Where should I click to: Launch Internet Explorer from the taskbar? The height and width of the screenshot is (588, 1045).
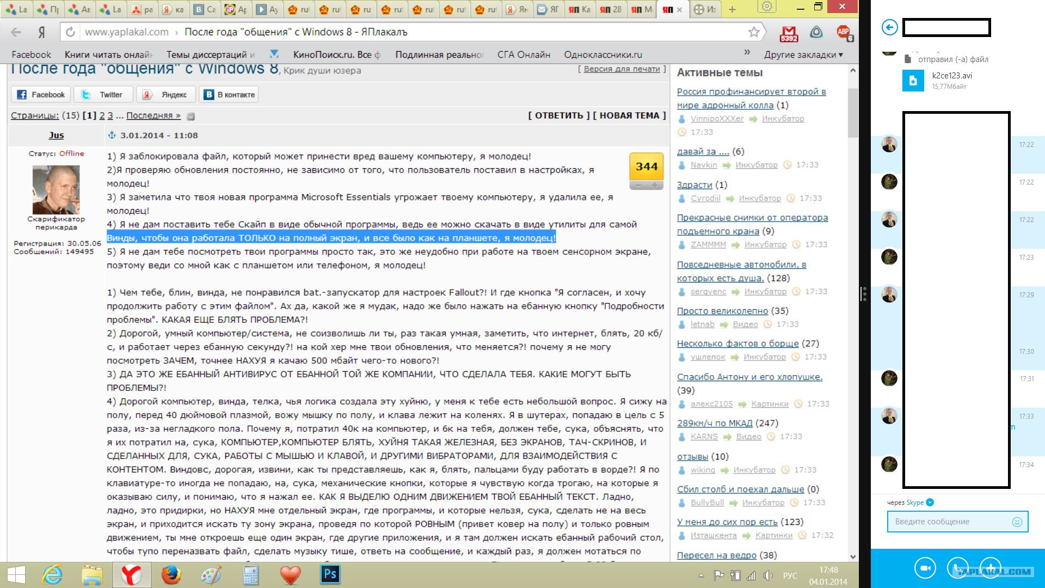(53, 575)
